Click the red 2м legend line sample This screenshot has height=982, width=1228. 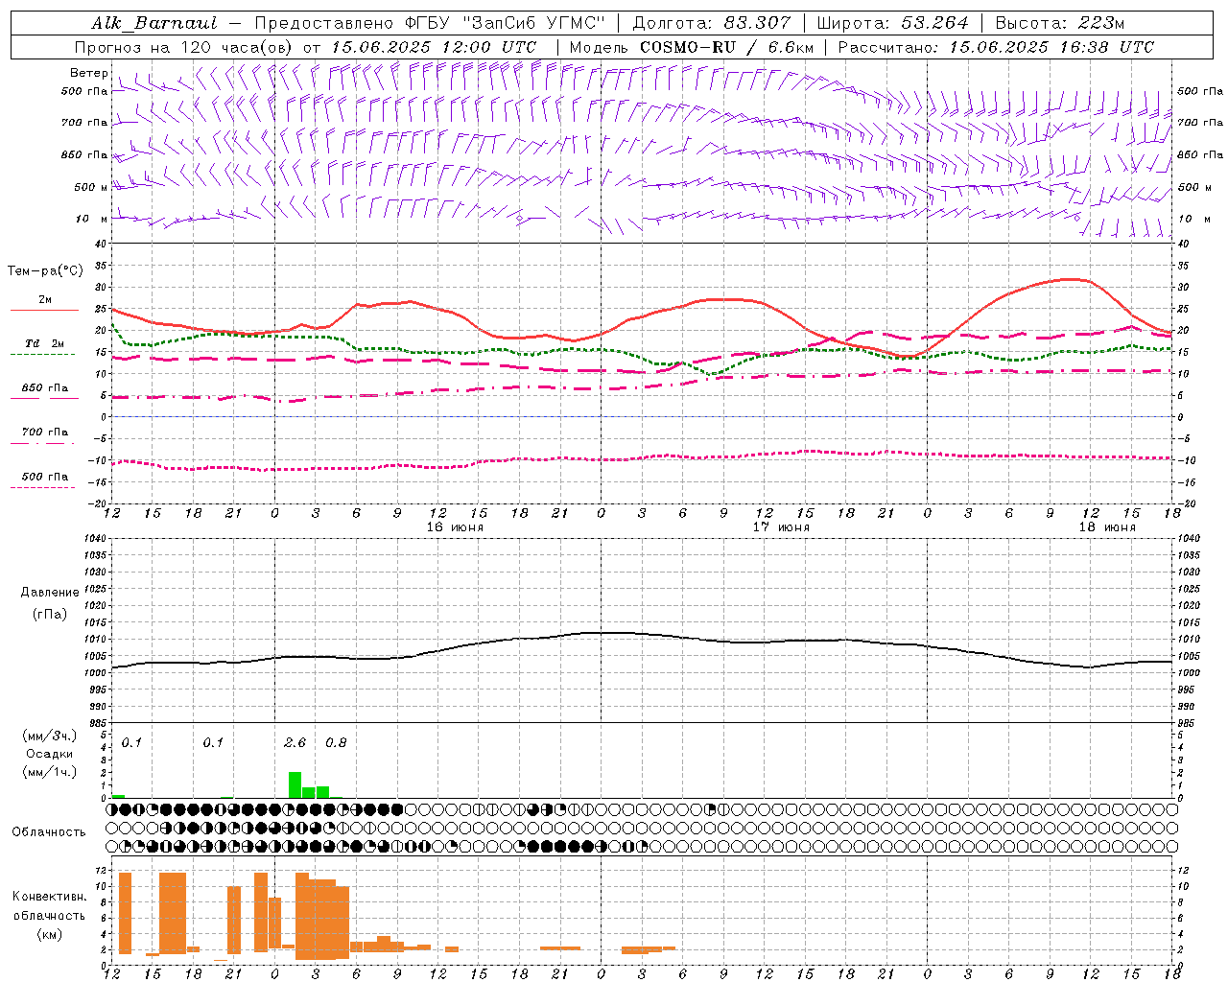[44, 311]
